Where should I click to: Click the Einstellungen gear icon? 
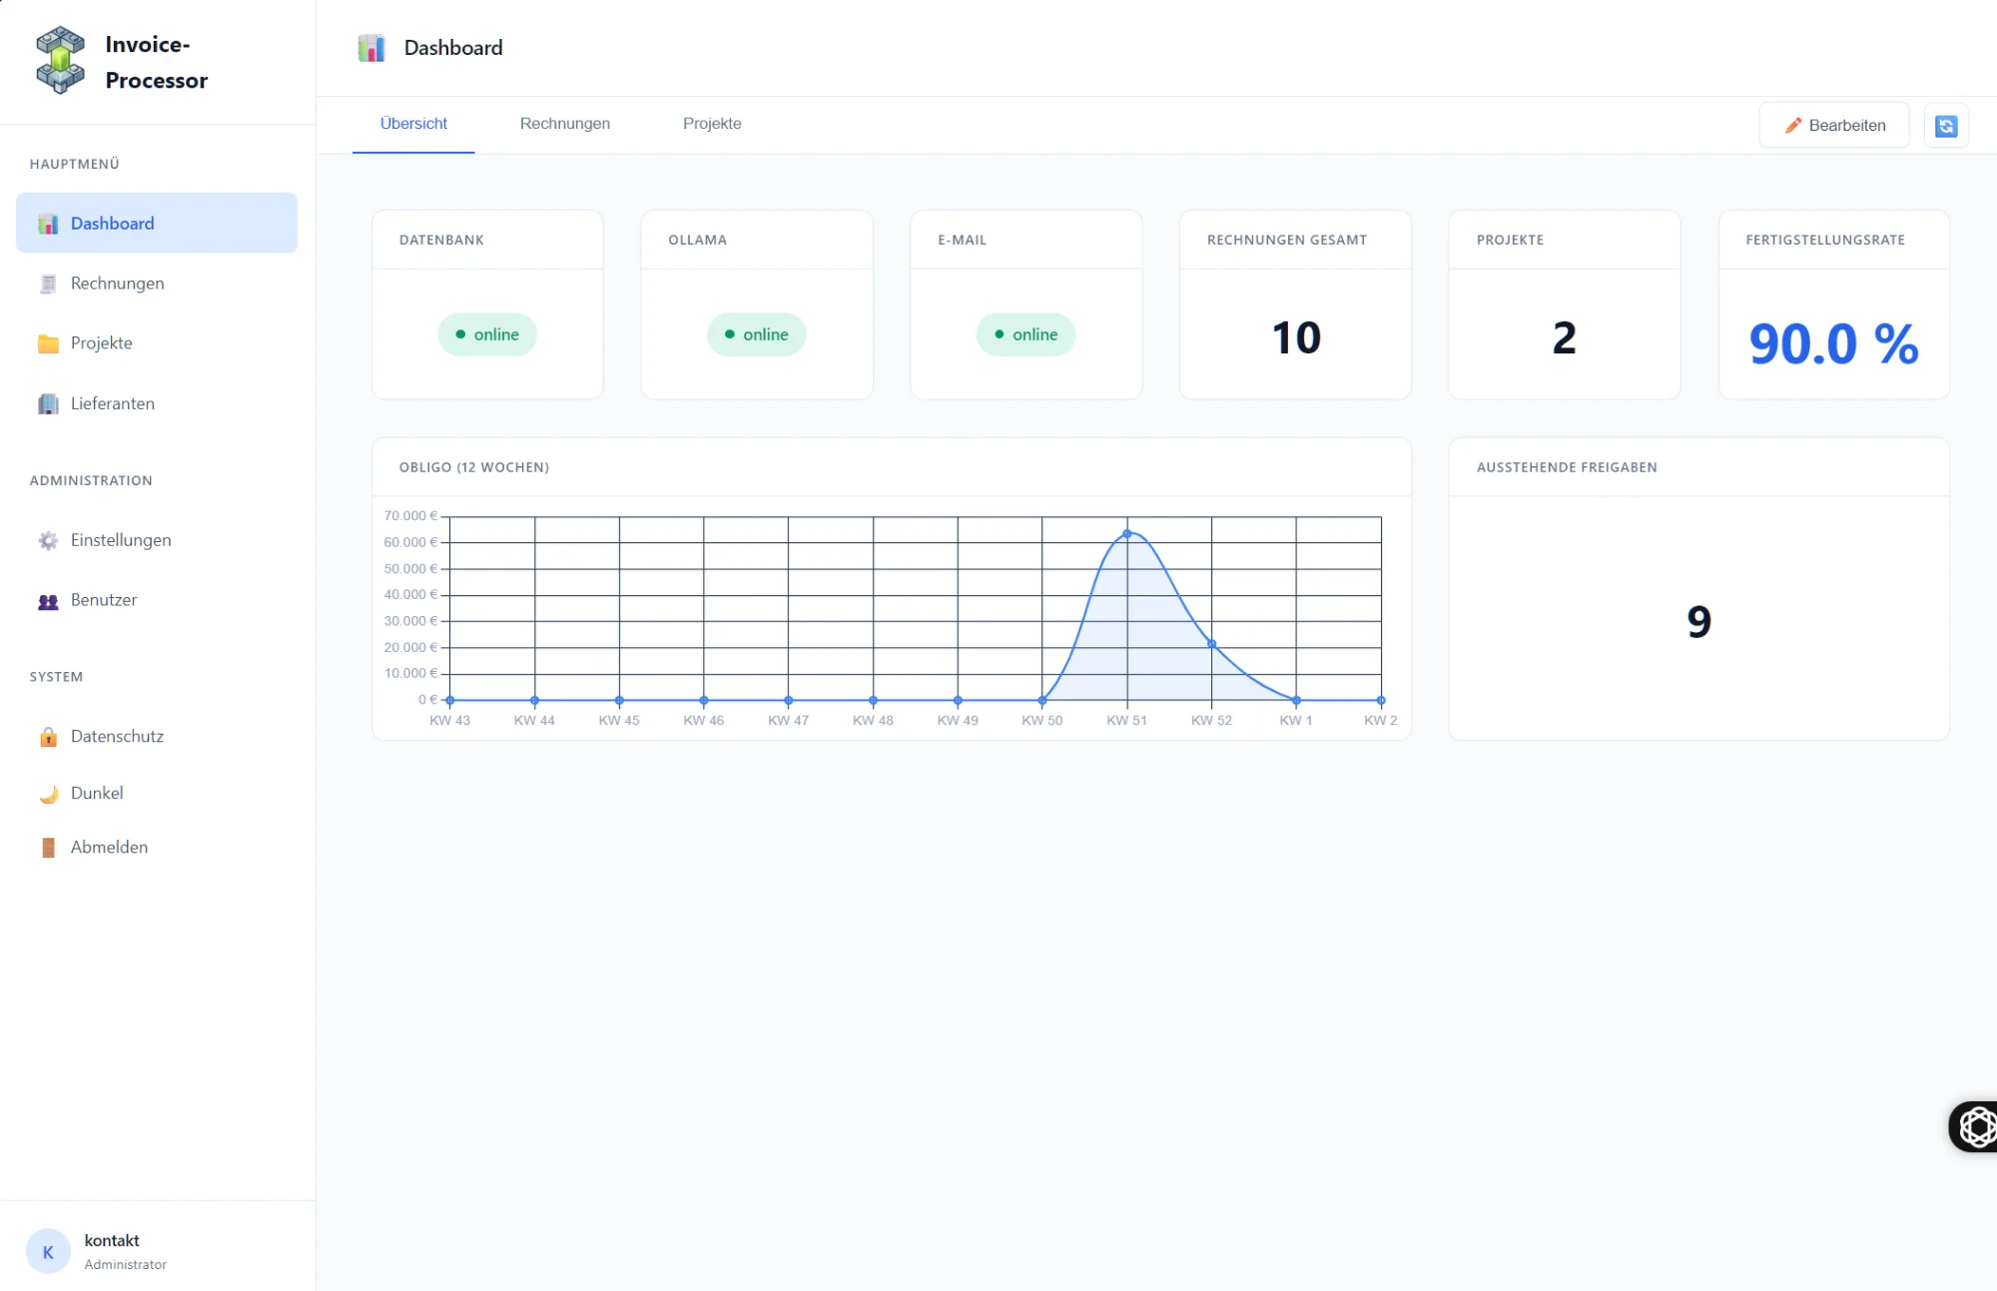pyautogui.click(x=46, y=539)
